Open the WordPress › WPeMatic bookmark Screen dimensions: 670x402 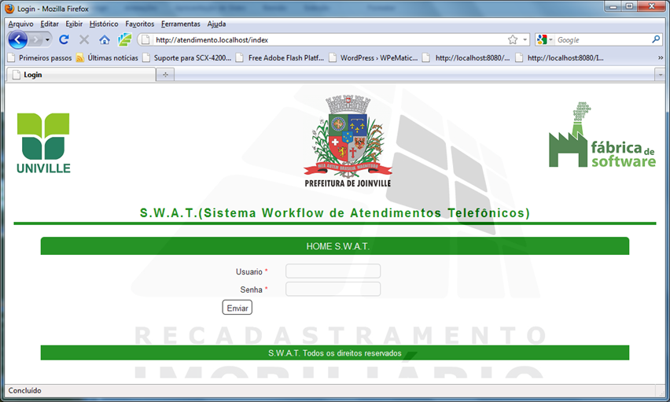(374, 57)
